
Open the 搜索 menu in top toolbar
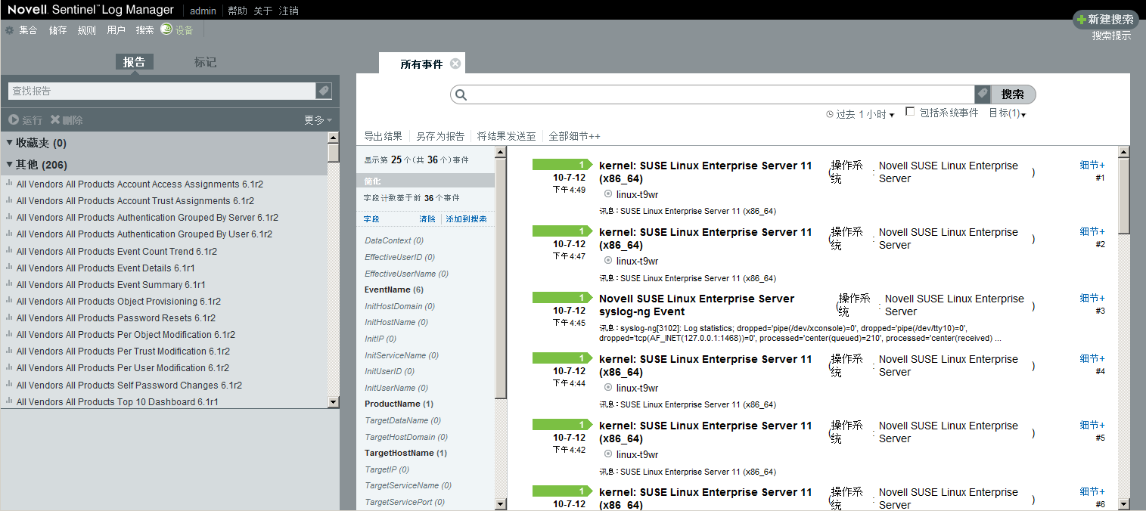pos(144,30)
